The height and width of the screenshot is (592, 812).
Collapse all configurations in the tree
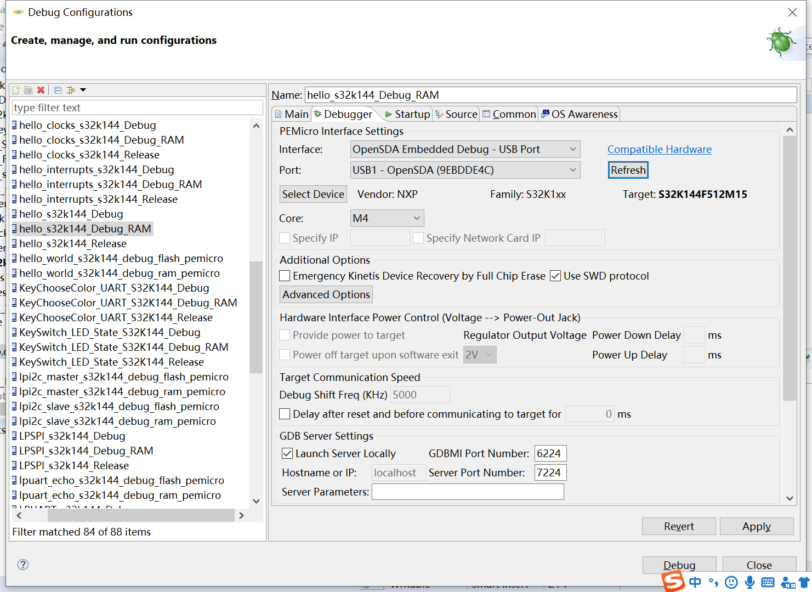[x=58, y=90]
